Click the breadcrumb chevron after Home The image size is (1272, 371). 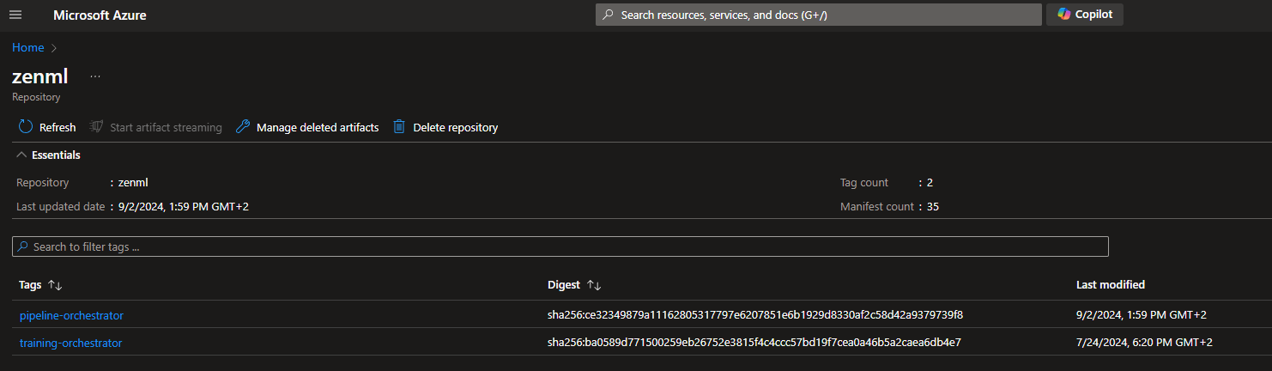(x=53, y=48)
